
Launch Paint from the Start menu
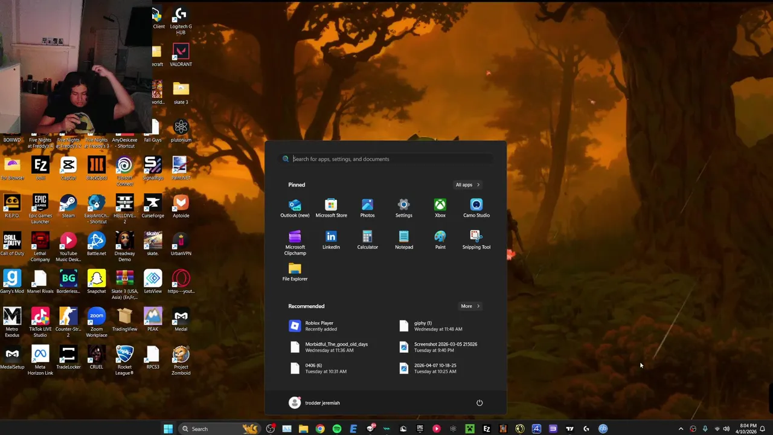440,240
